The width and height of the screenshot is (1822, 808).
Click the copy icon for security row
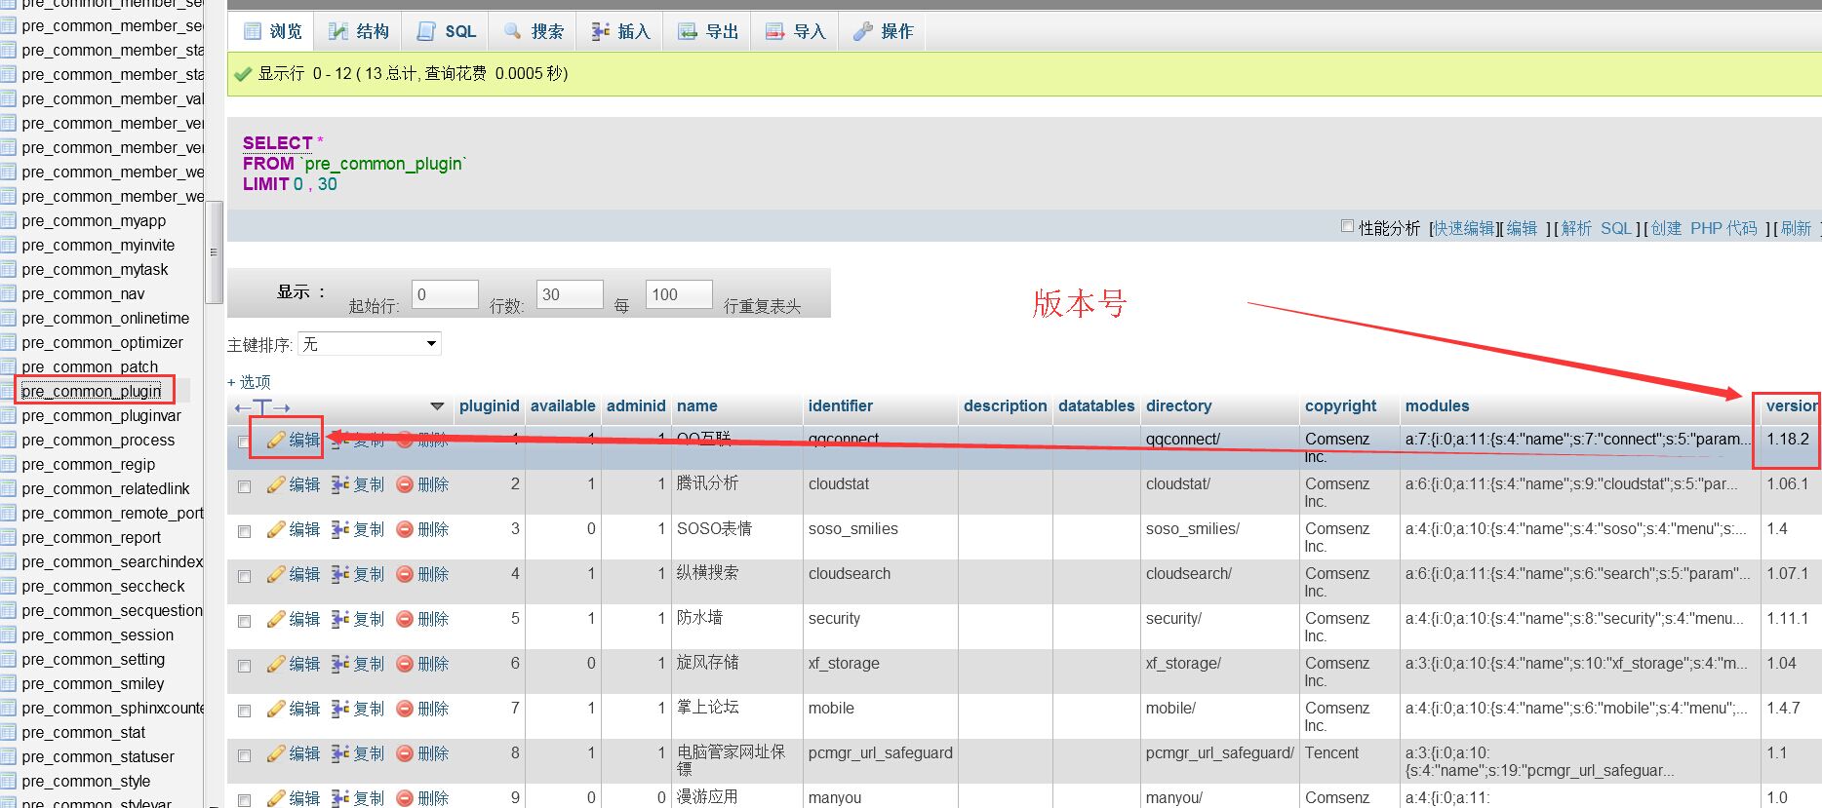pos(340,619)
